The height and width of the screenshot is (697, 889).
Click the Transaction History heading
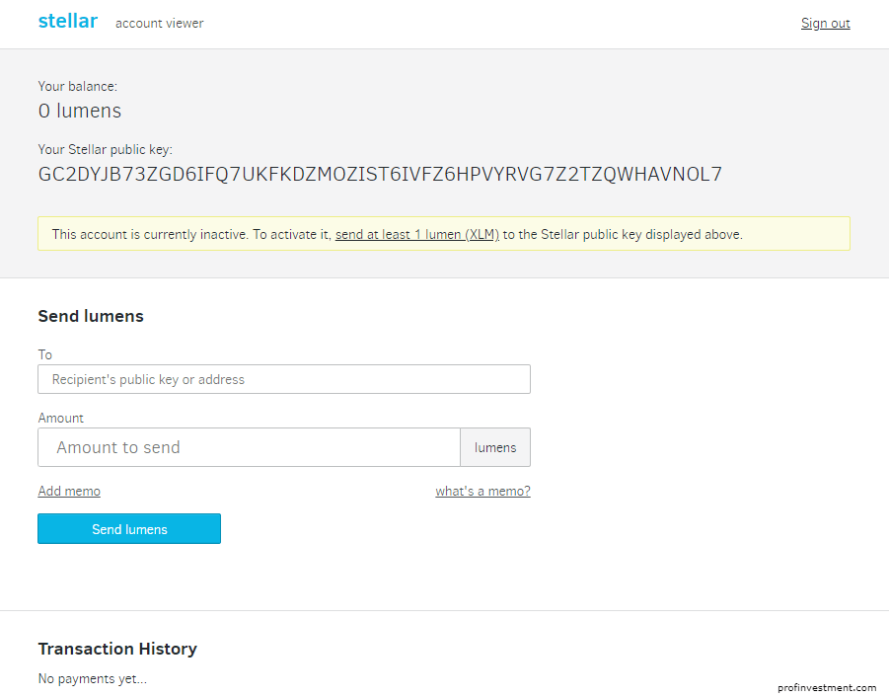117,649
